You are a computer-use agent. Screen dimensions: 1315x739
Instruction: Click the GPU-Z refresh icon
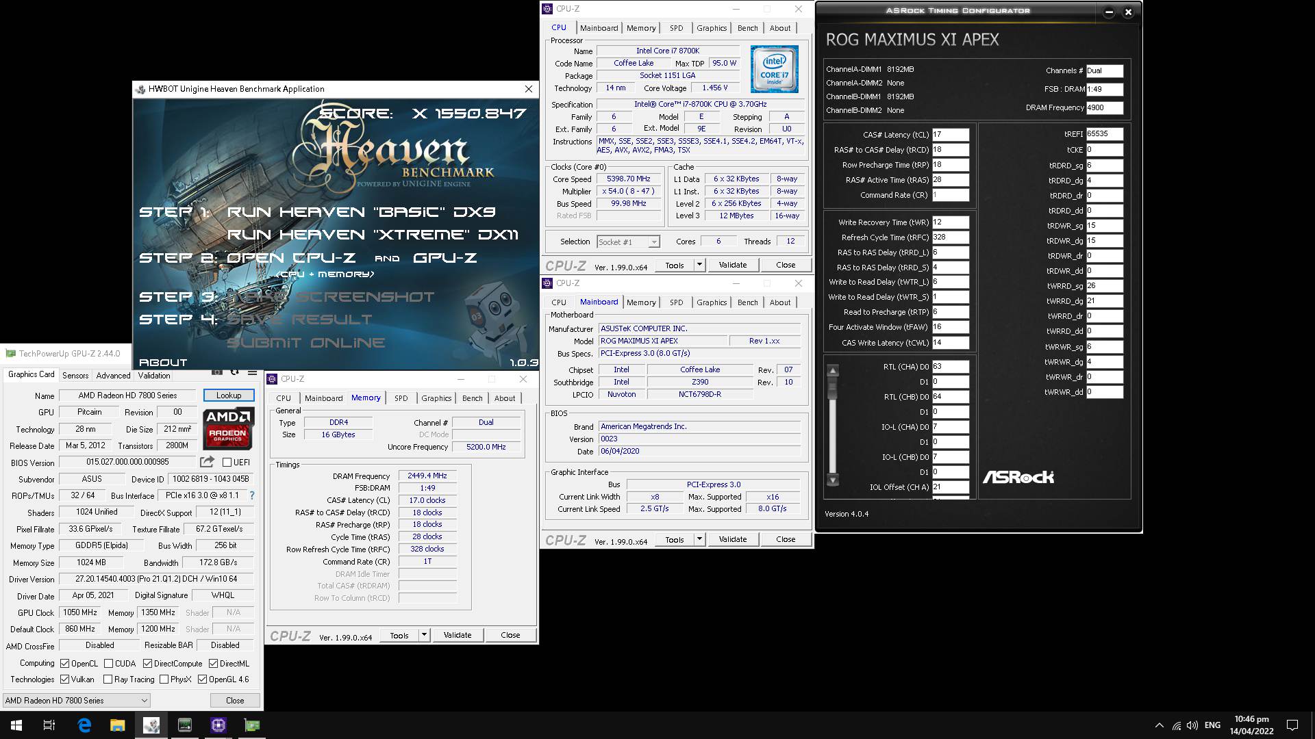coord(235,372)
